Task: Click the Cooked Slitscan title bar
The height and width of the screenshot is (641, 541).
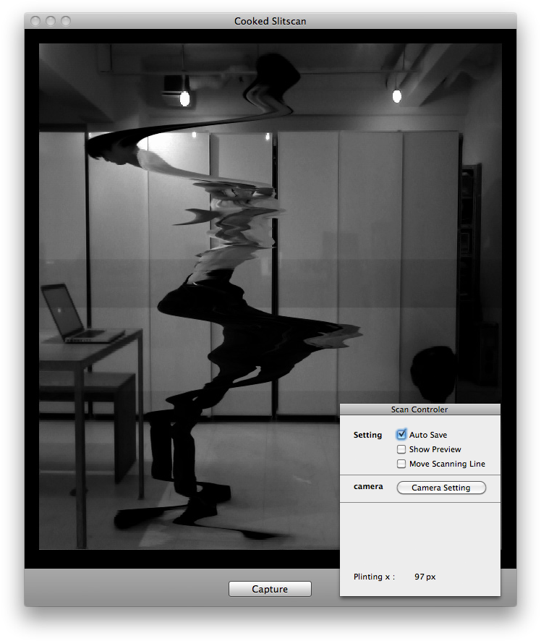Action: (x=270, y=21)
